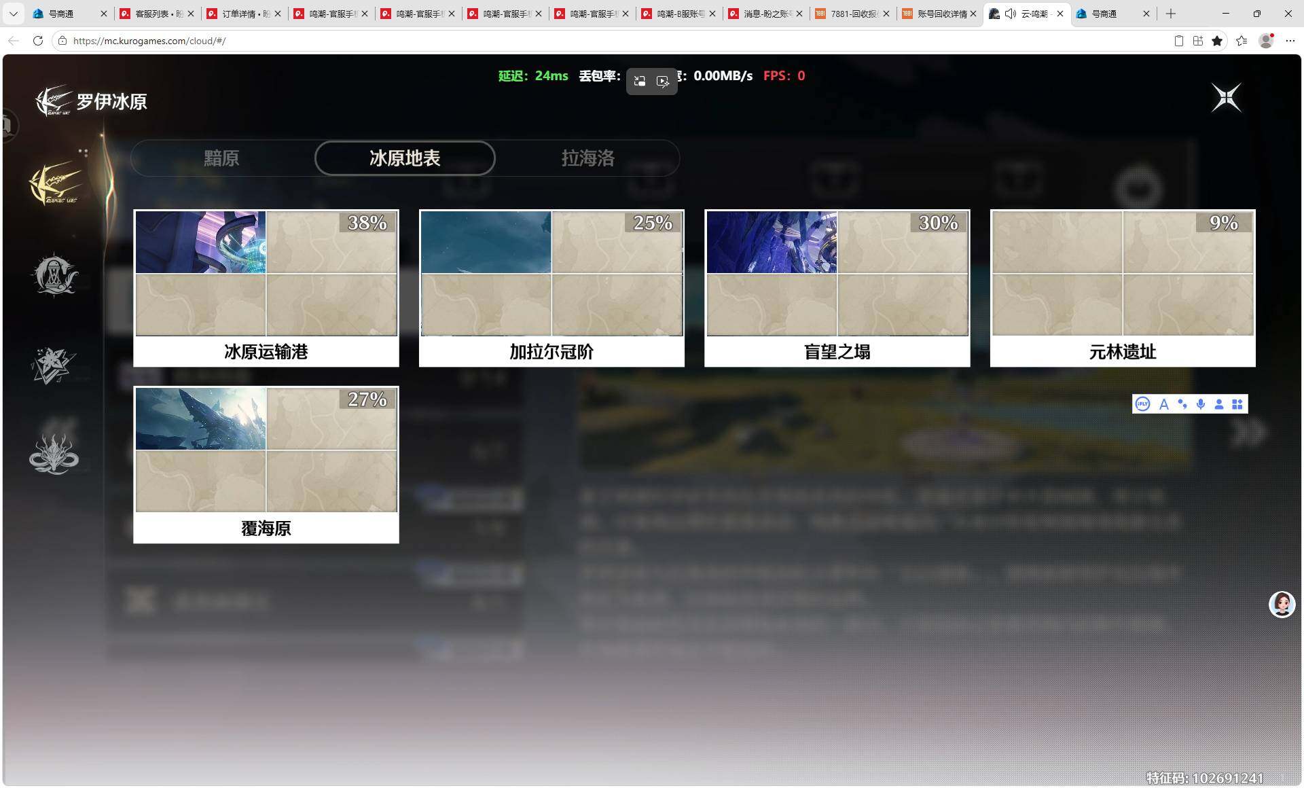
Task: Open the iFLY user account icon
Action: point(1219,404)
